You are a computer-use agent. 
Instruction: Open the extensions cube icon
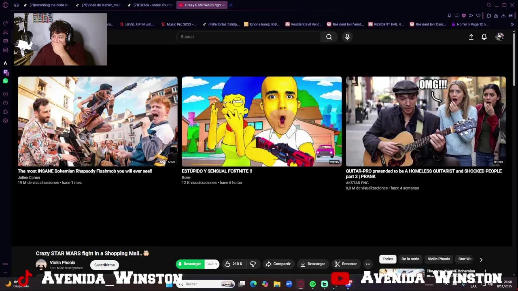click(489, 15)
